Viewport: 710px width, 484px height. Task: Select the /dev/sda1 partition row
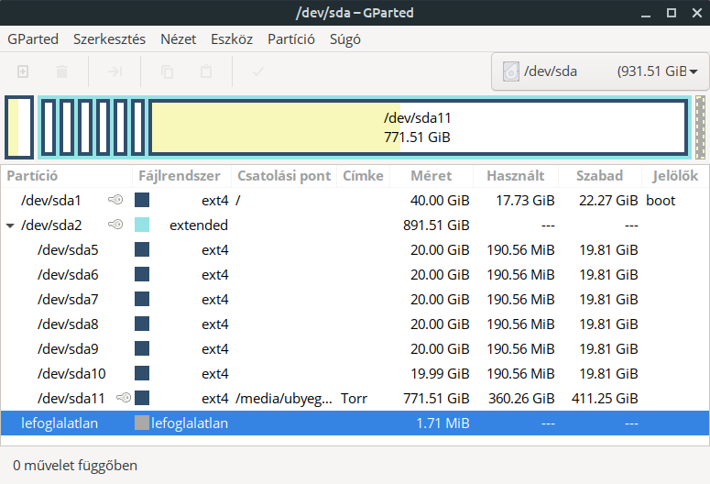pos(355,200)
